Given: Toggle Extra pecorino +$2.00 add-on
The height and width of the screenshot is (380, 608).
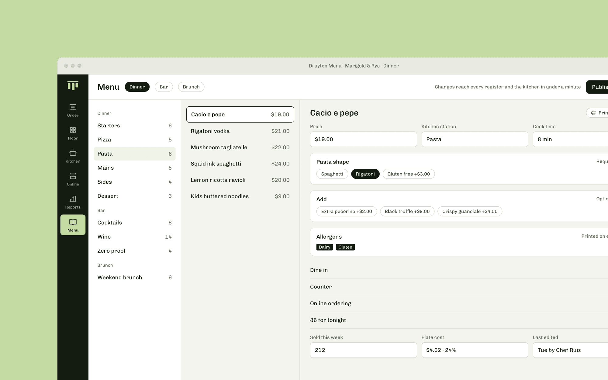Looking at the screenshot, I should (x=347, y=211).
